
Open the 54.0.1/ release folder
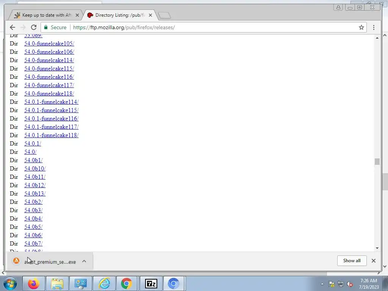click(x=33, y=144)
